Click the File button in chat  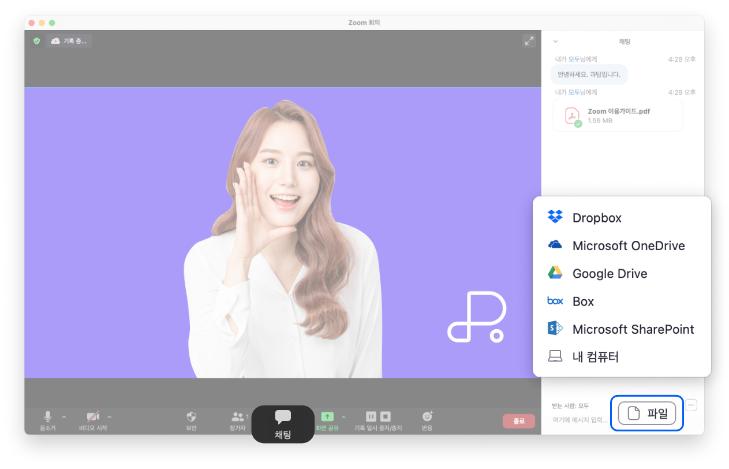[646, 413]
